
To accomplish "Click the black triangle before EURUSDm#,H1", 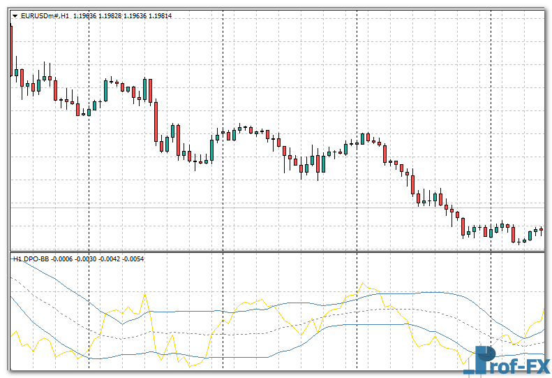I will 14,15.
